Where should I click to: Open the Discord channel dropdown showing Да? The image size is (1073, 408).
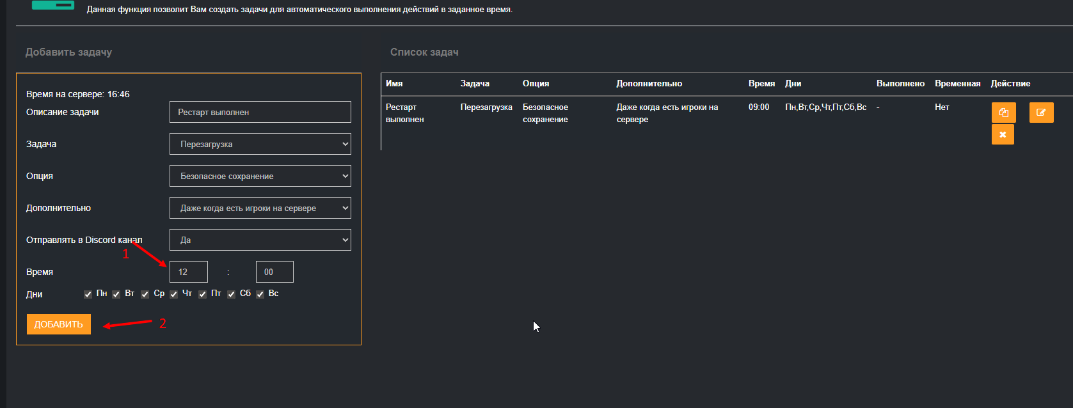(x=260, y=240)
